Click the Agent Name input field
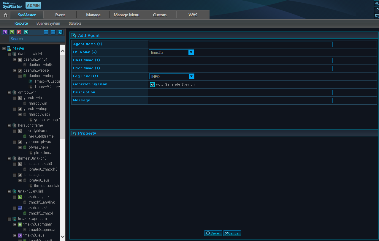This screenshot has height=241, width=379. 241,44
